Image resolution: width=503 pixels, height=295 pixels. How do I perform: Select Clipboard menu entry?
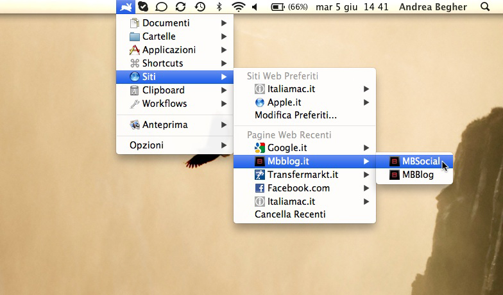pyautogui.click(x=175, y=90)
